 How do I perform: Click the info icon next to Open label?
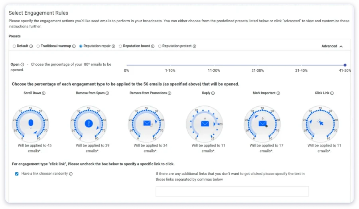pyautogui.click(x=22, y=64)
